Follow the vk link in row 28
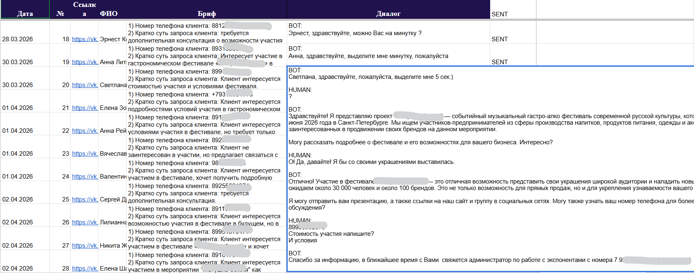 tap(85, 269)
